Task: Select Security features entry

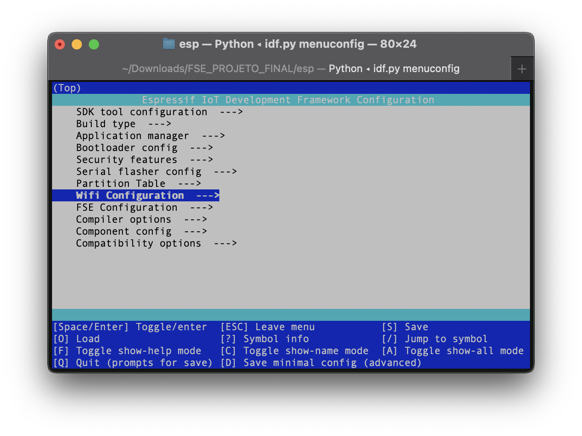Action: pos(144,160)
